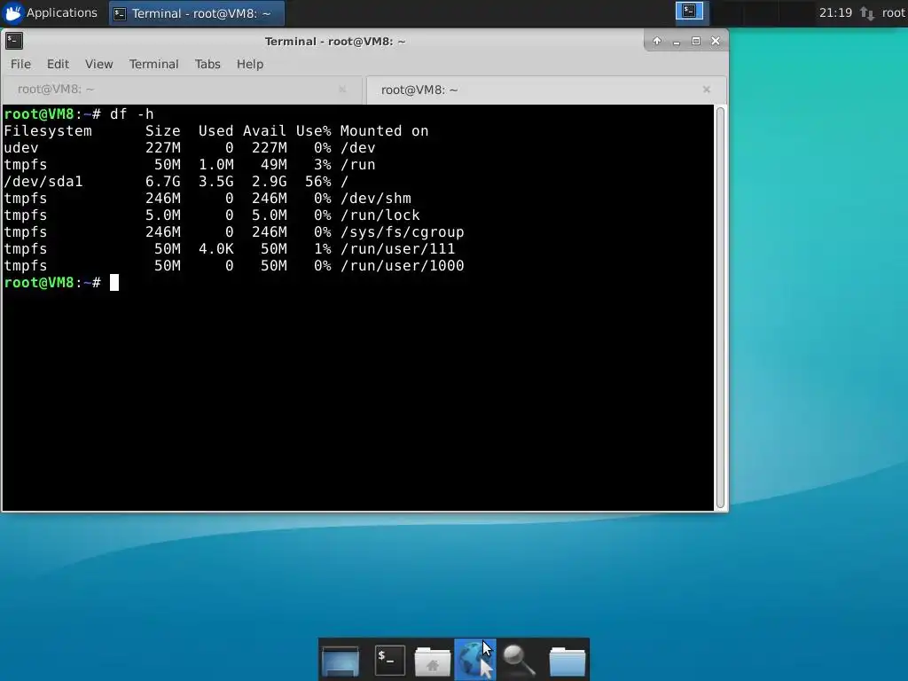Viewport: 908px width, 681px height.
Task: Open the Applications menu
Action: tap(51, 12)
